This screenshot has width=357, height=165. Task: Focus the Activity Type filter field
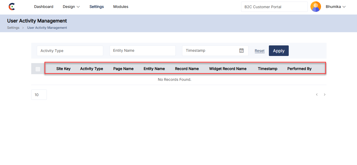coord(70,51)
